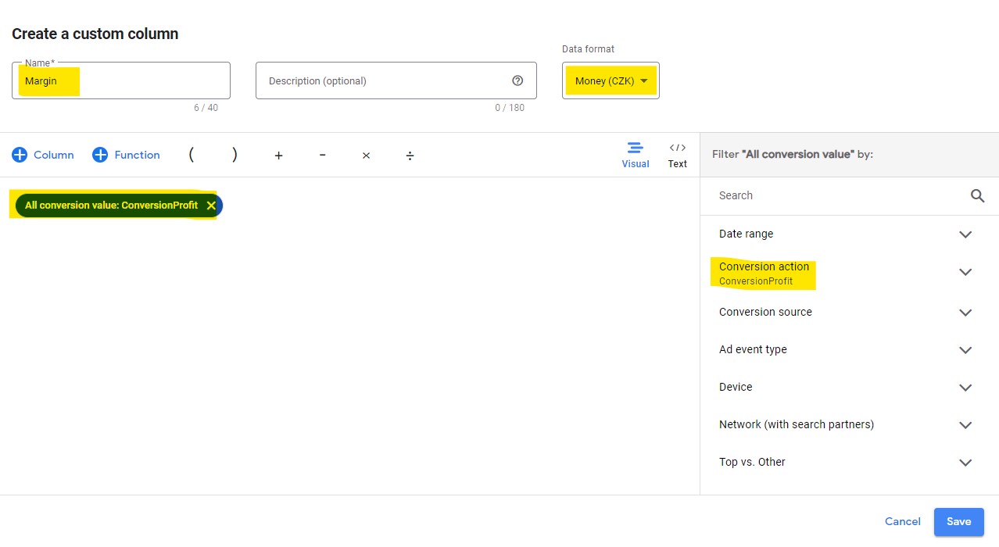The height and width of the screenshot is (547, 999).
Task: Insert the minus subtraction operator
Action: tap(322, 156)
